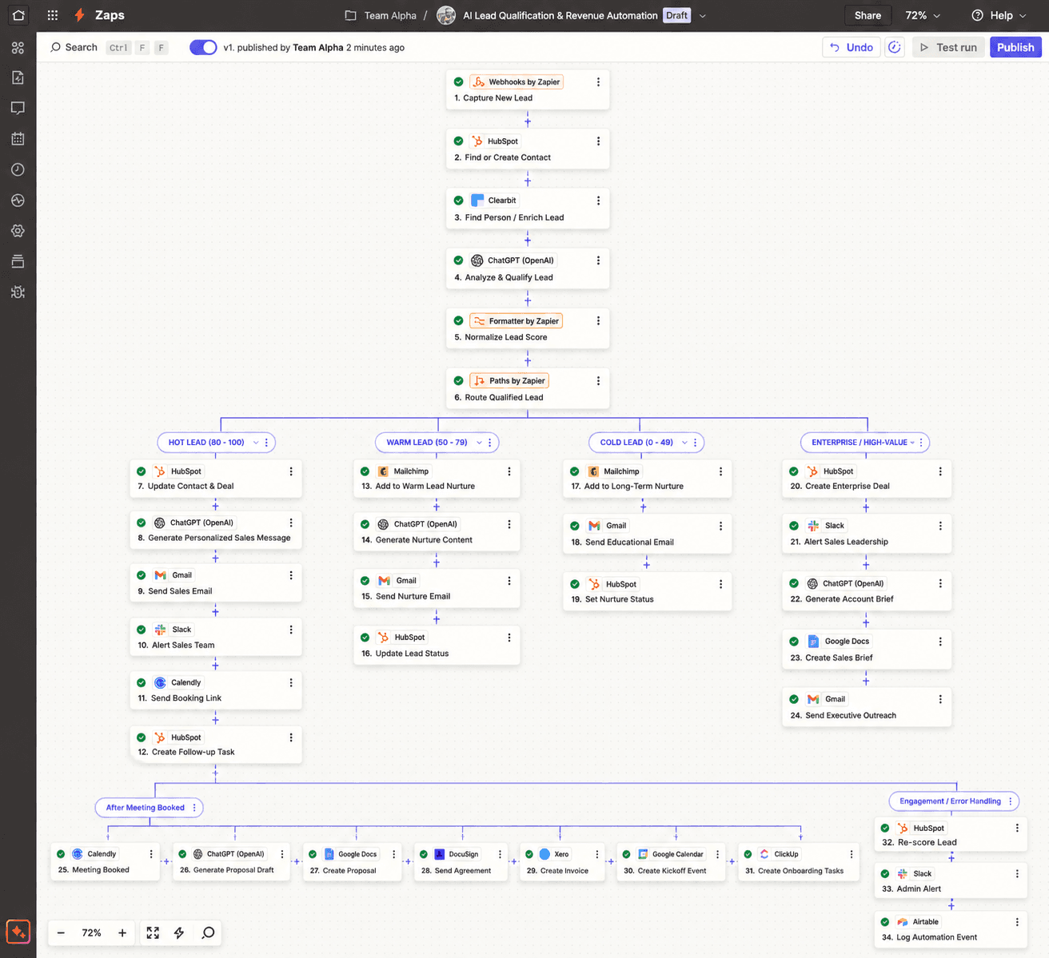This screenshot has height=958, width=1049.
Task: Click the user avatar beside Zap title
Action: point(446,15)
